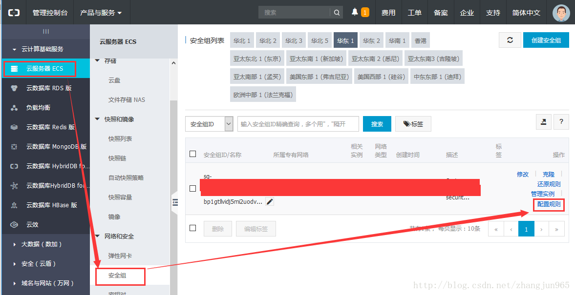Switch to region 美国西部 1 (硅谷)
The height and width of the screenshot is (295, 575).
click(382, 77)
